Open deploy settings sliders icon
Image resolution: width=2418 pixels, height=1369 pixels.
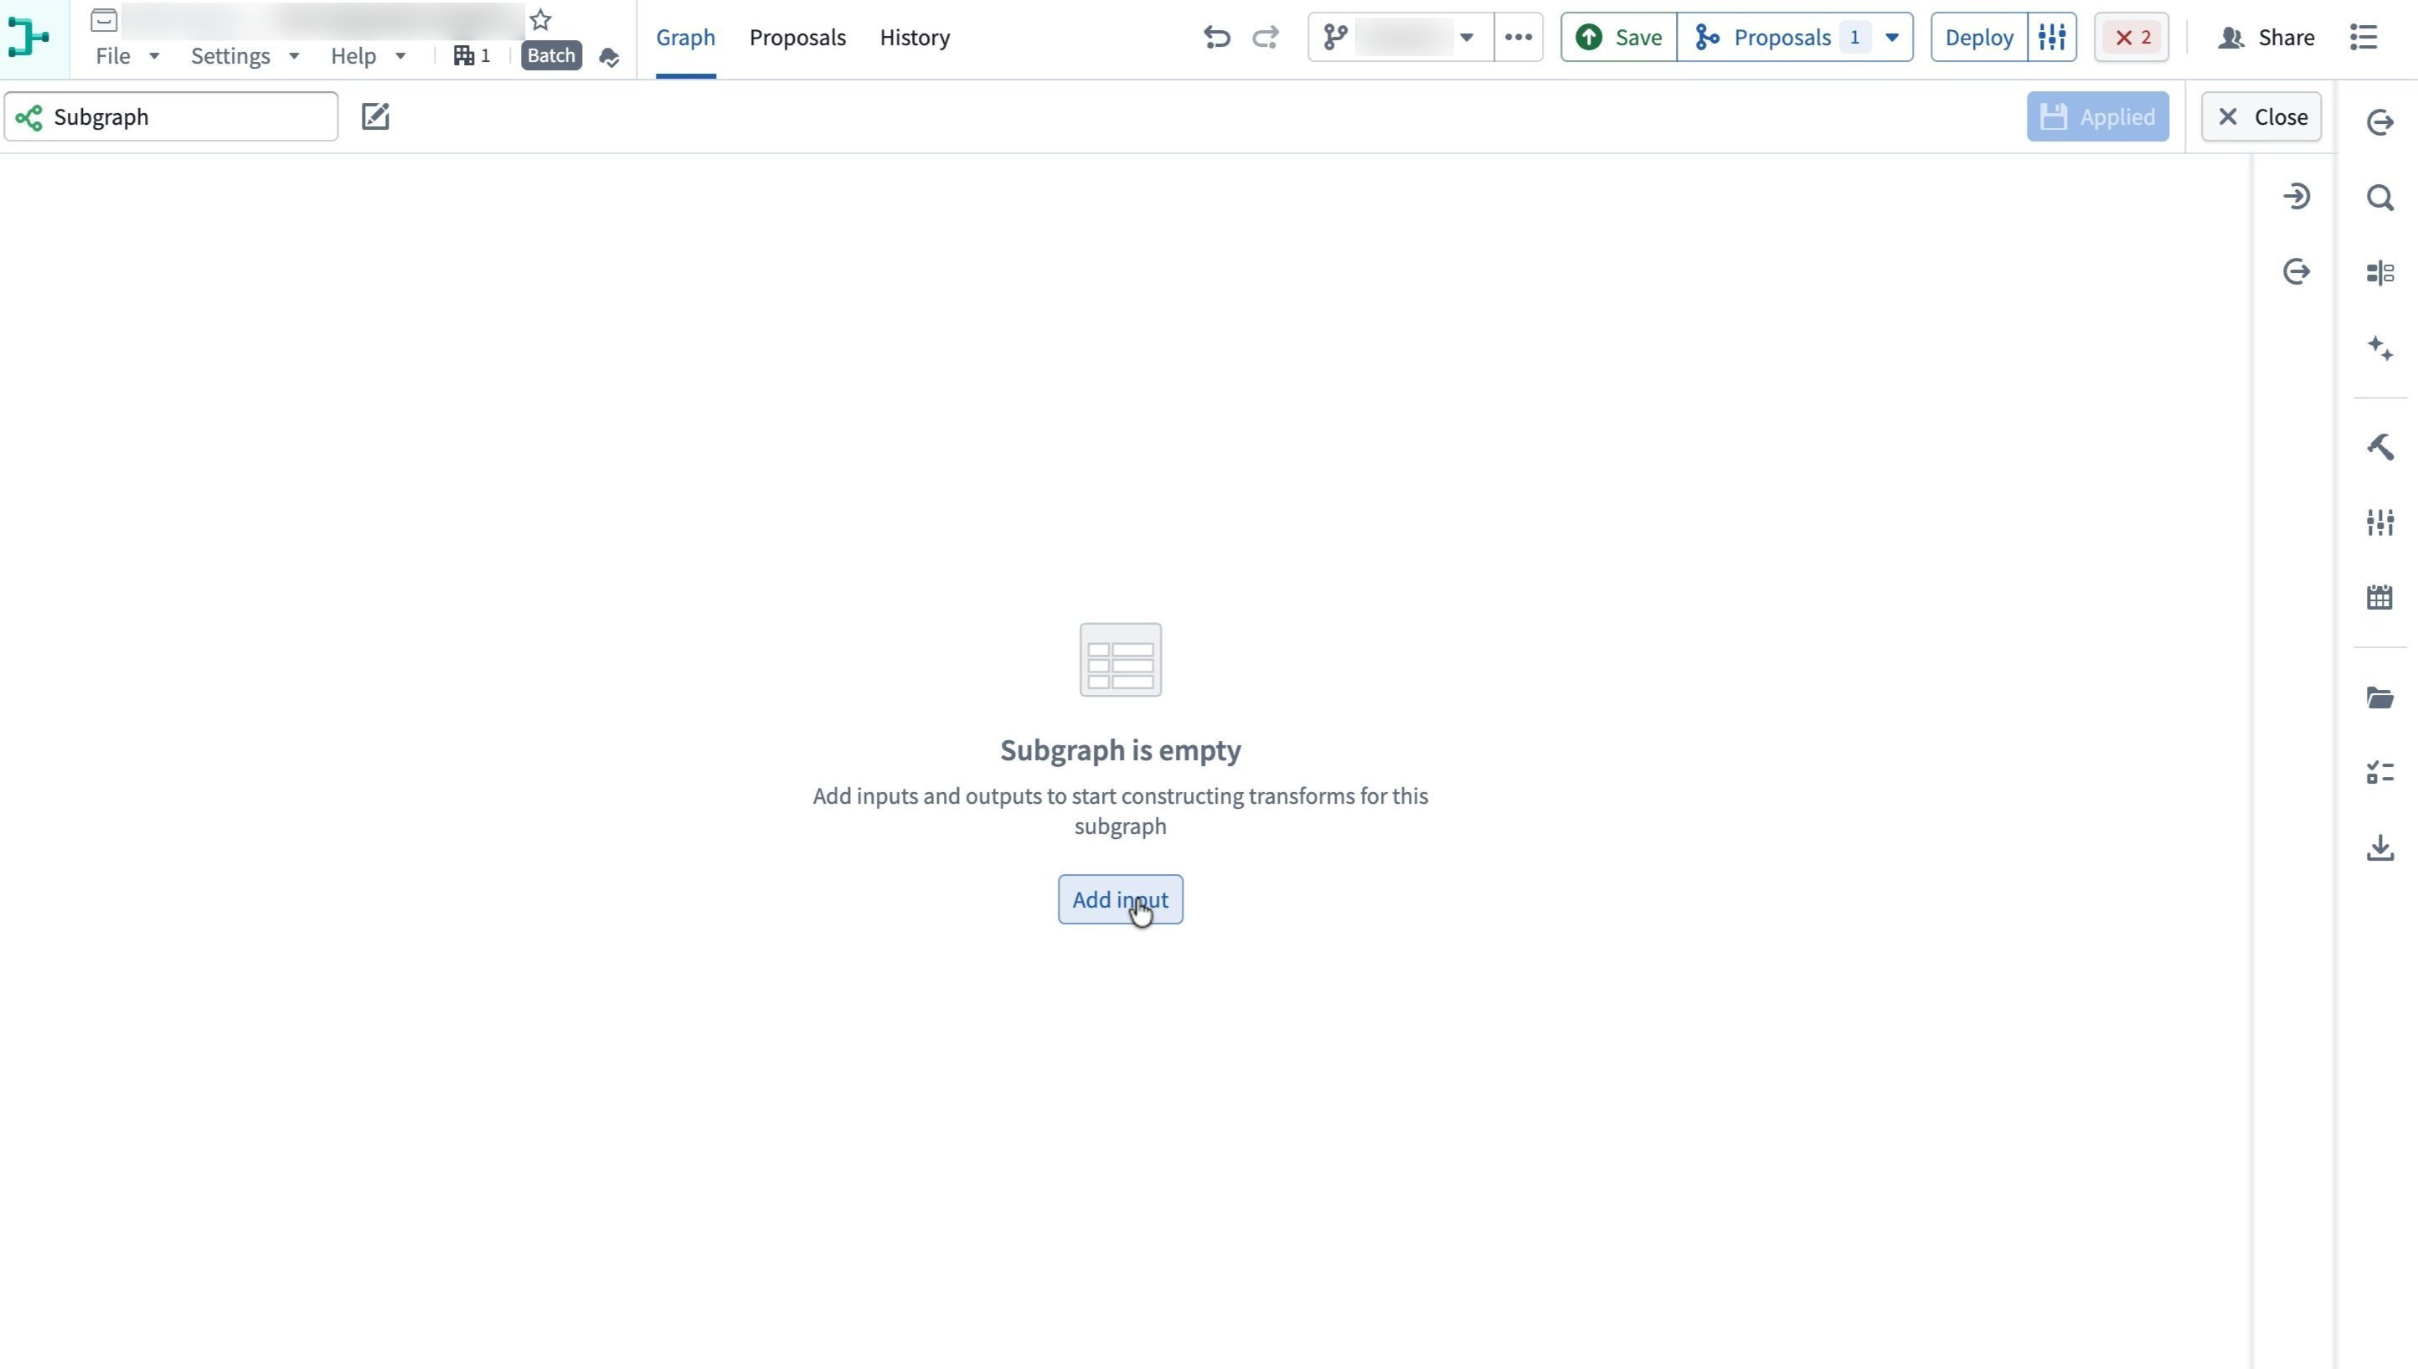(2051, 38)
